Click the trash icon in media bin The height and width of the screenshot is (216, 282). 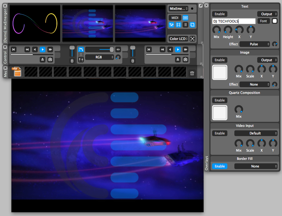192,73
